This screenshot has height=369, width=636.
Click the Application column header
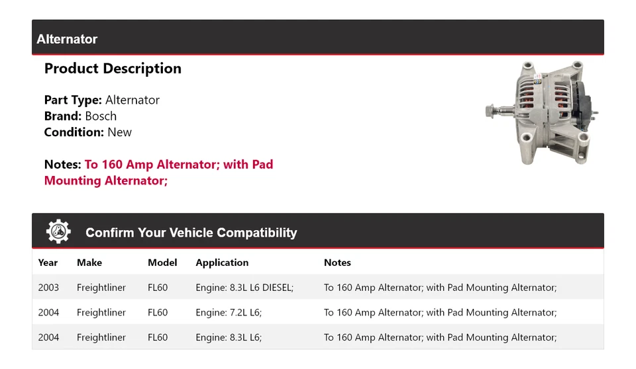222,263
